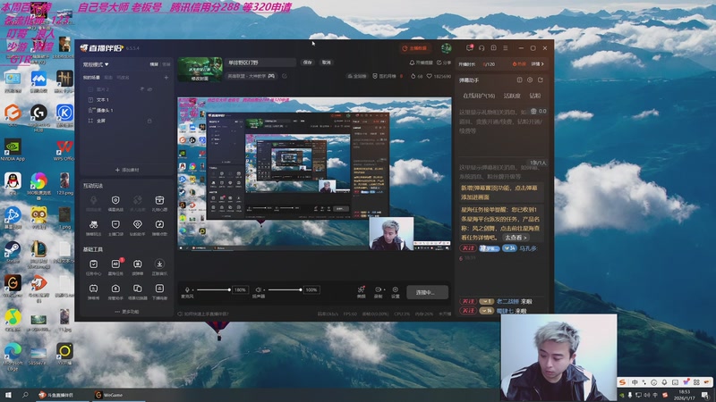The width and height of the screenshot is (716, 402).
Task: Open the speaker device arrow dropdown
Action: [x=264, y=289]
